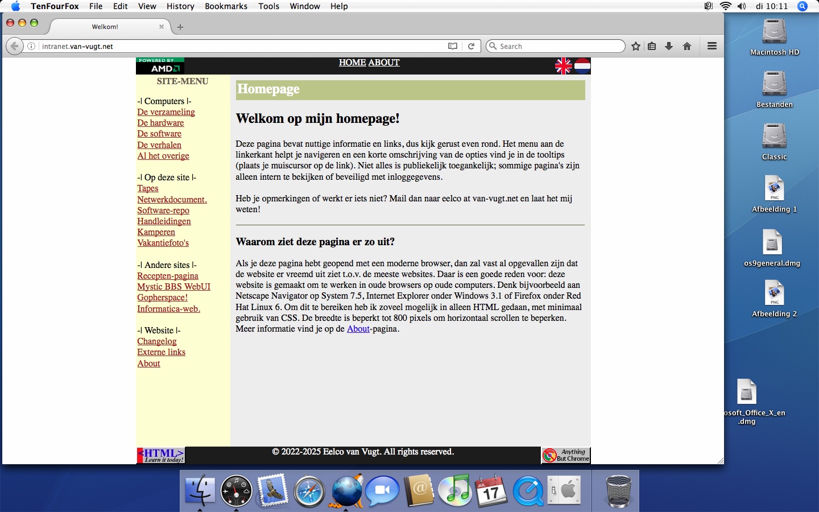Open the History menu
The image size is (819, 512).
[x=180, y=6]
